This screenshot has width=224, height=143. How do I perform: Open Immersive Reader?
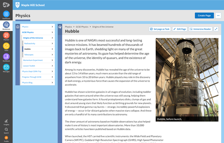[201, 29]
